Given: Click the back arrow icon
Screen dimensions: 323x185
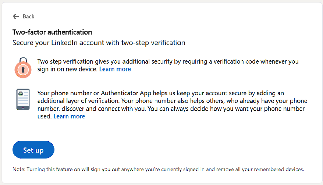Looking at the screenshot, I should (15, 16).
